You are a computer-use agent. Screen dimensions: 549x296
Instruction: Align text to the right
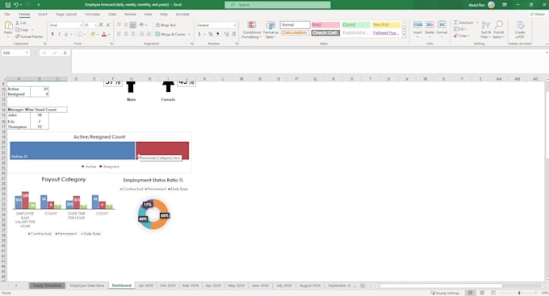[133, 35]
